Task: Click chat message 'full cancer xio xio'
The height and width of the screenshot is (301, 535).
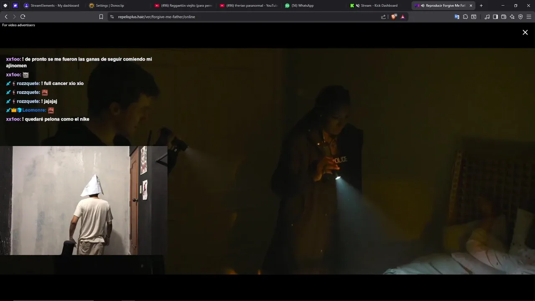Action: pyautogui.click(x=63, y=83)
